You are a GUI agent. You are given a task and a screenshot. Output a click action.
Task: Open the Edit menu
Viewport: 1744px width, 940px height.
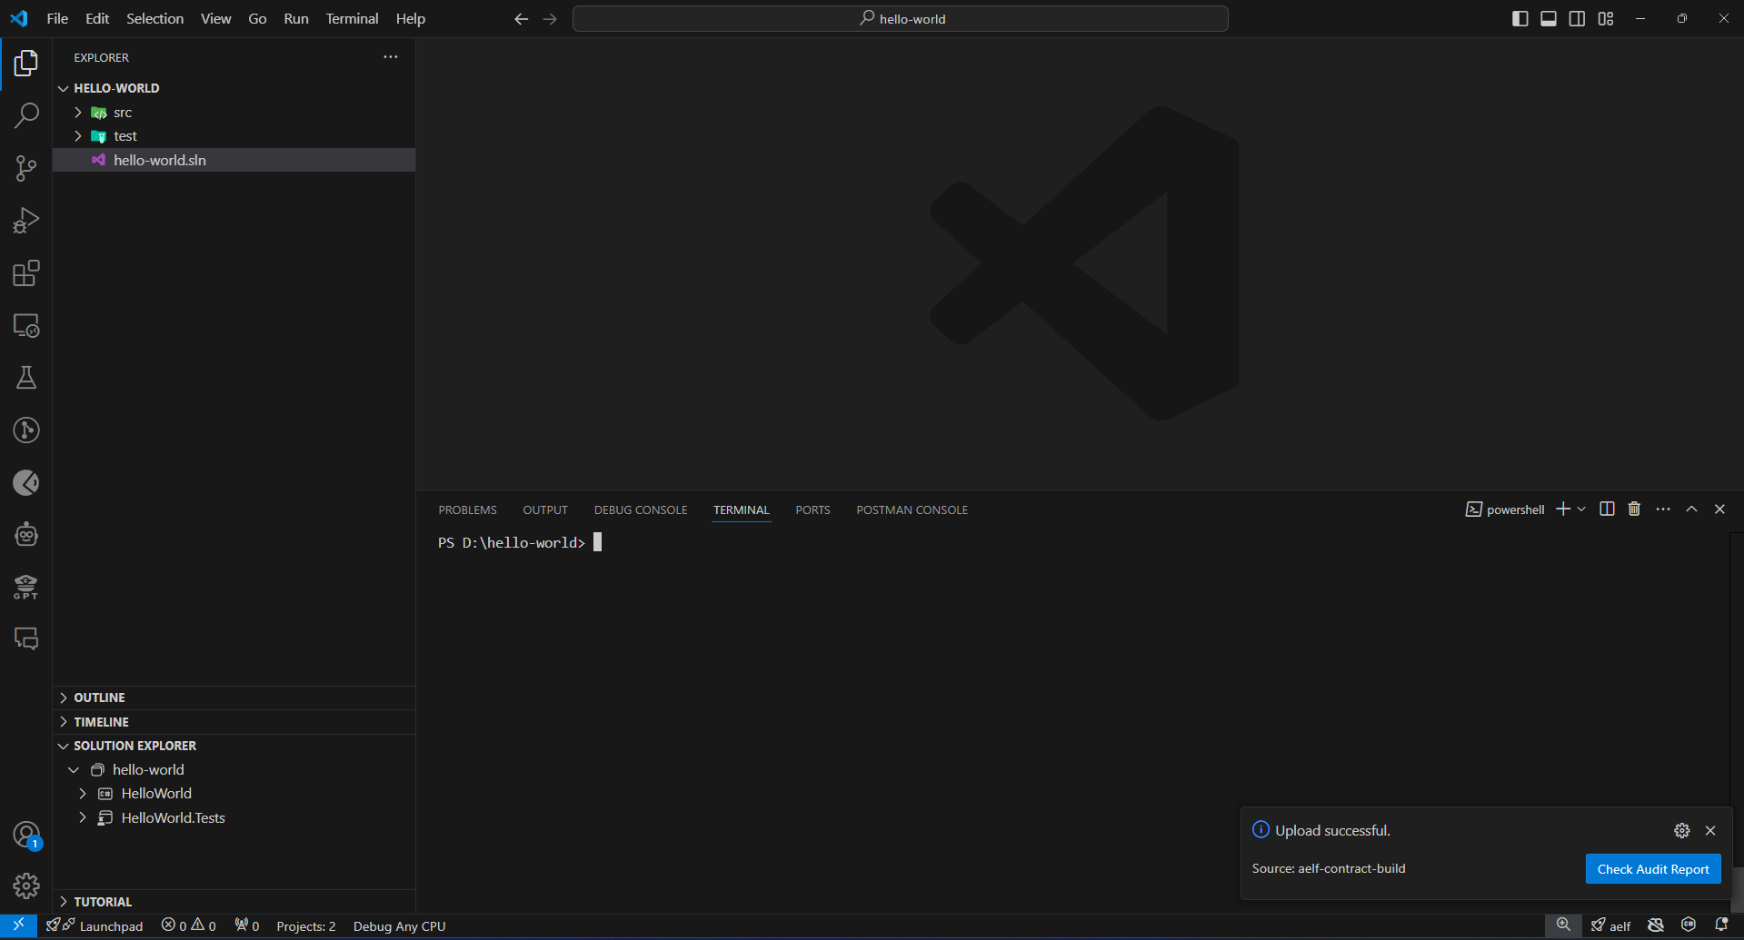click(97, 19)
